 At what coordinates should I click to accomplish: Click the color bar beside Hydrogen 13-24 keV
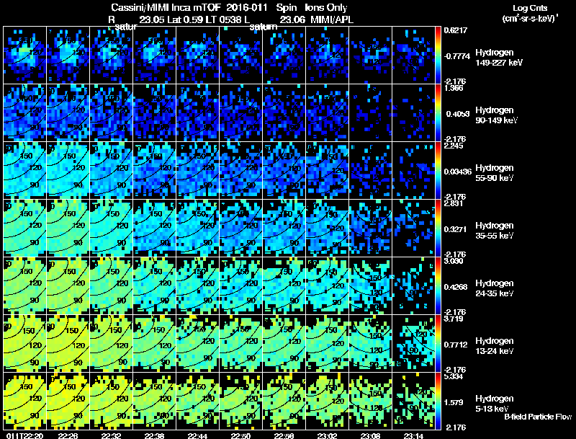tap(439, 343)
